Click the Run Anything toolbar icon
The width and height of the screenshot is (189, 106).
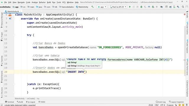[167, 7]
